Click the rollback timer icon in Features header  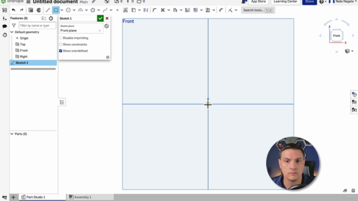[51, 18]
